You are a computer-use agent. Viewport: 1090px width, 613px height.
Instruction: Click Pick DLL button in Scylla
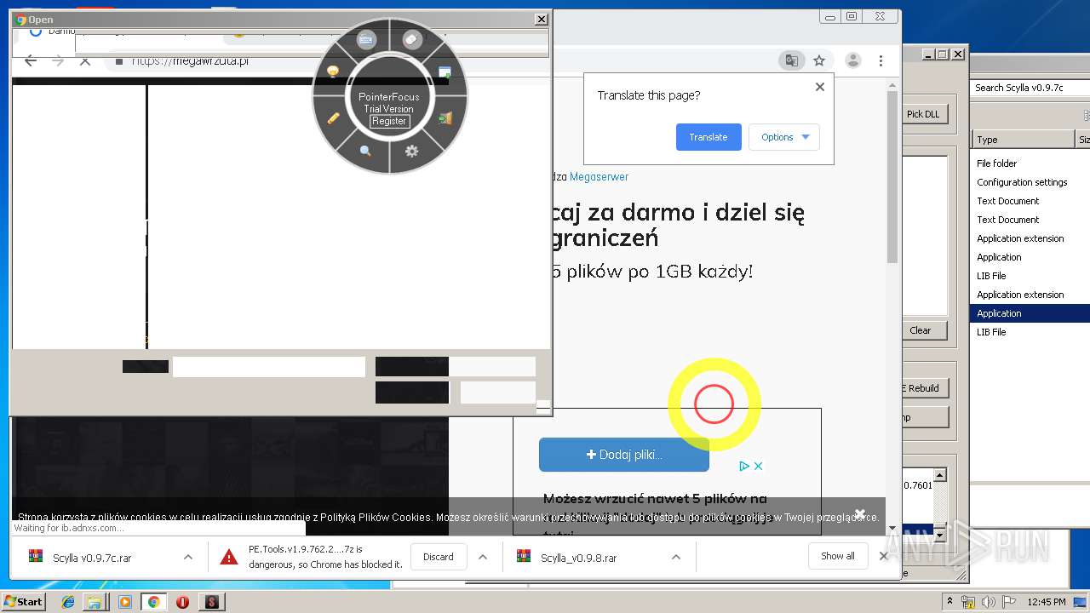click(x=923, y=114)
